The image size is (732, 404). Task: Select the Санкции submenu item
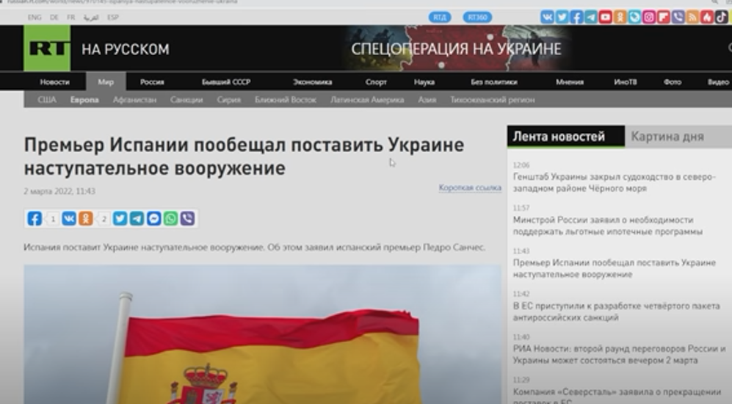click(186, 100)
